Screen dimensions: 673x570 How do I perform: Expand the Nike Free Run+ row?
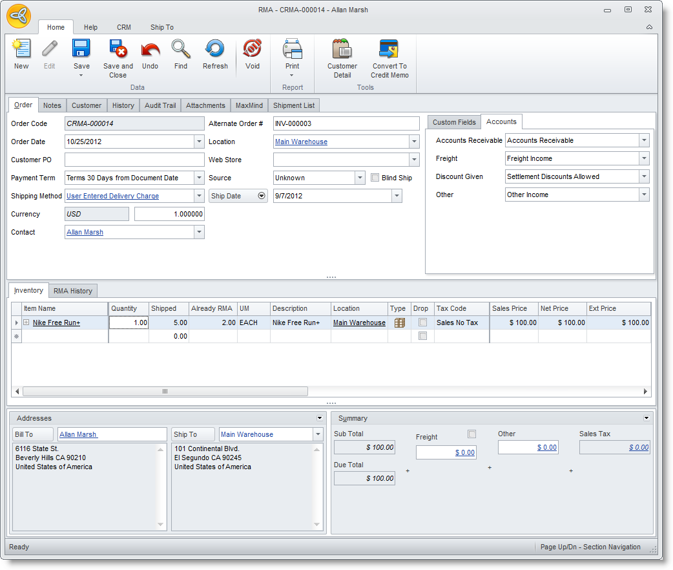26,322
